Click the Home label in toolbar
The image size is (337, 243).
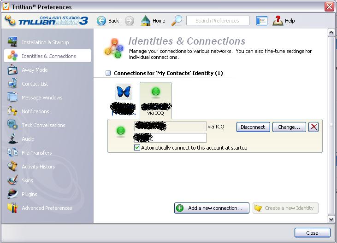159,21
